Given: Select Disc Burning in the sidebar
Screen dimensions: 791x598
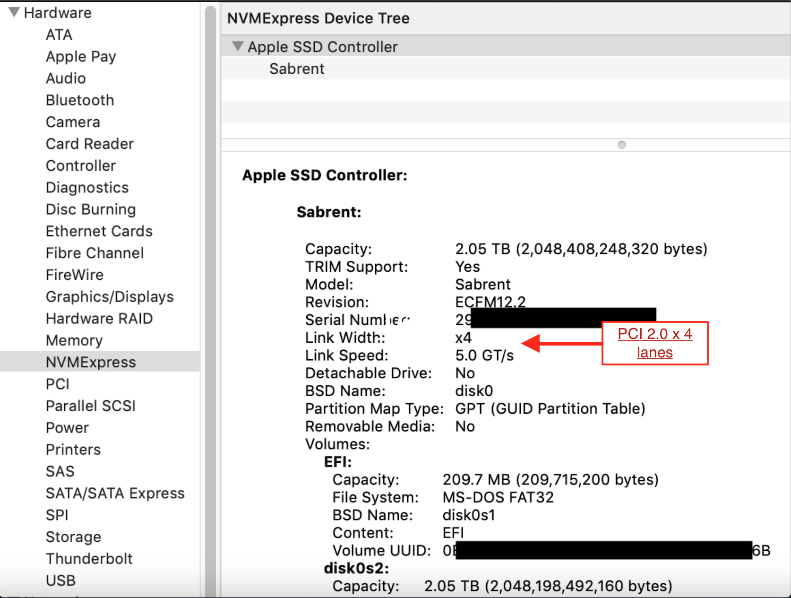Looking at the screenshot, I should pyautogui.click(x=91, y=209).
